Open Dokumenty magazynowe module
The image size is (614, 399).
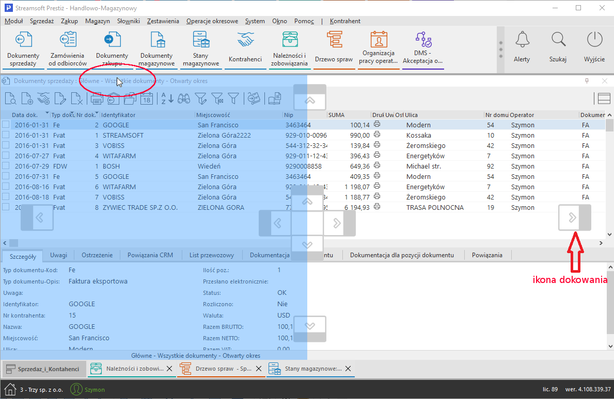coord(156,49)
